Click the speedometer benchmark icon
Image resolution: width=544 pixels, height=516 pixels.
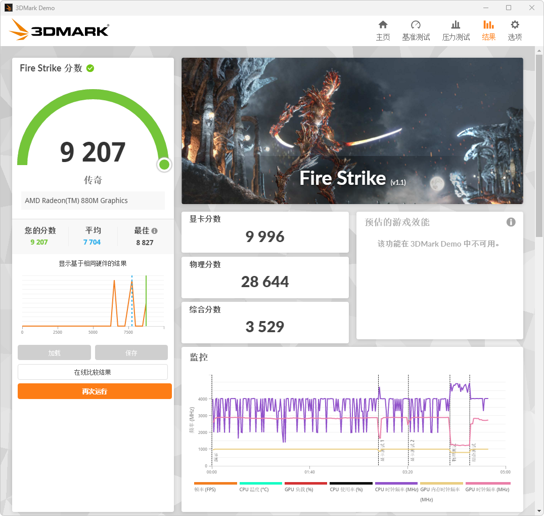(416, 25)
